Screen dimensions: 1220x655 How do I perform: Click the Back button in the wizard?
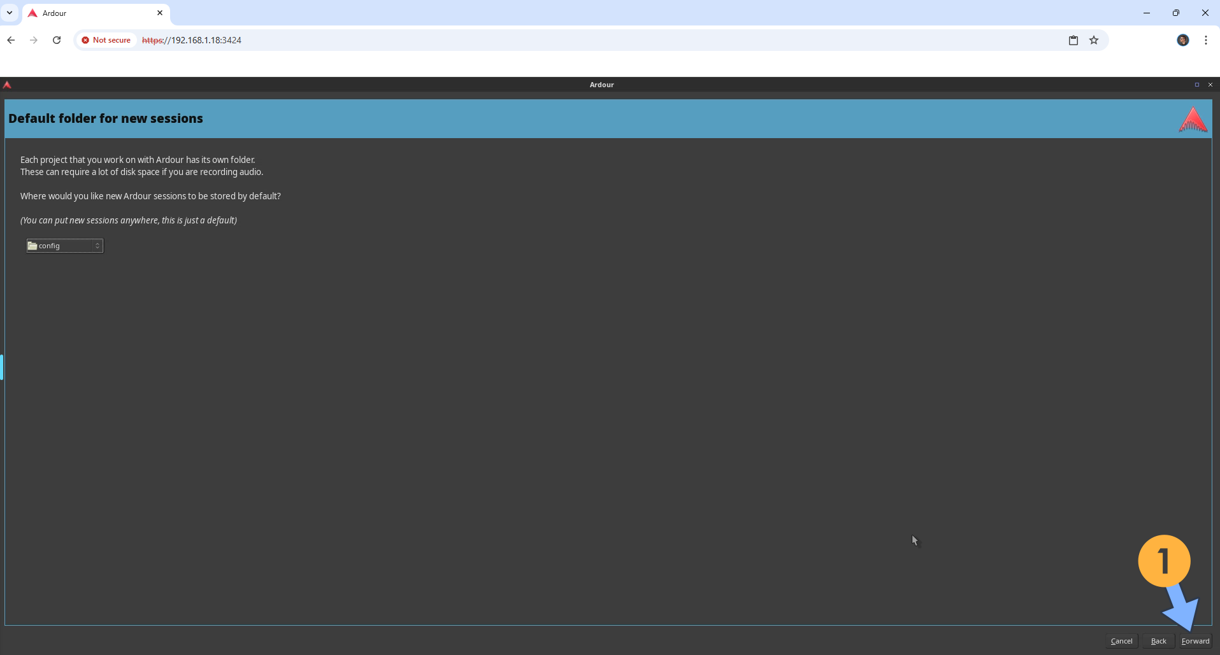1158,641
